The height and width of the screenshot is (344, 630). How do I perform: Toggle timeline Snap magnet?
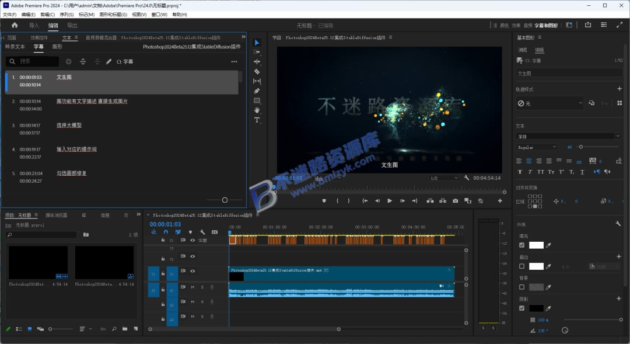coord(166,232)
